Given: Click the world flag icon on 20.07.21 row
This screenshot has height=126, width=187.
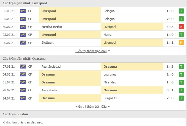Looking at the screenshot, I should pos(23,43).
